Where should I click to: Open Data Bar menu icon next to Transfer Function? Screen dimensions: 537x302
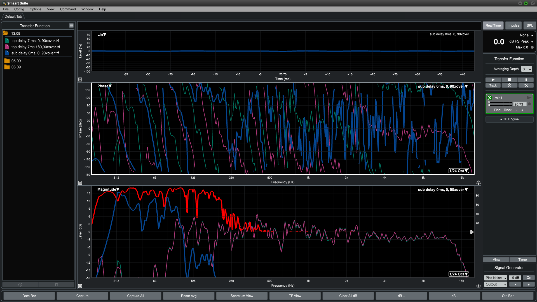coord(71,25)
